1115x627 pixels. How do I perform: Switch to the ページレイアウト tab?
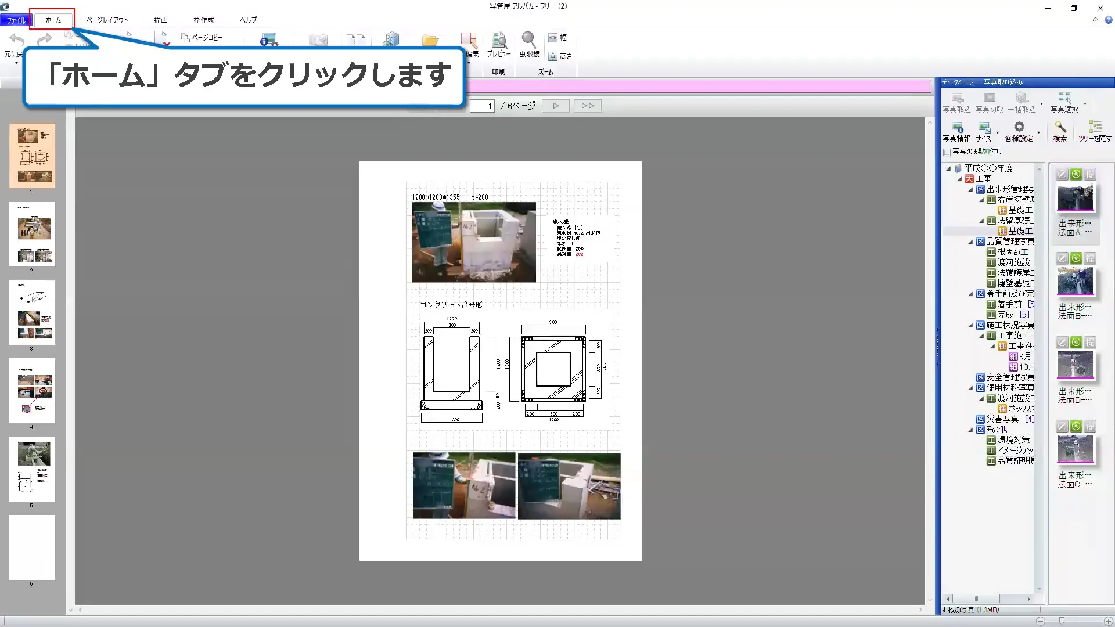[x=107, y=19]
